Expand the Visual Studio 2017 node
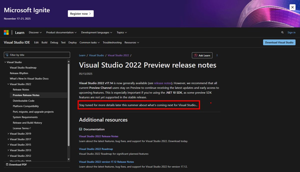 pos(8,139)
